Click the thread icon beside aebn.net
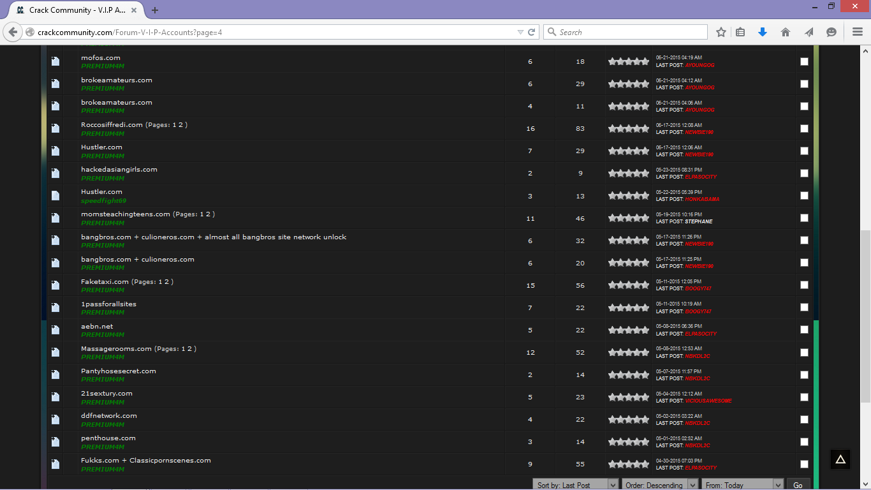 [55, 330]
